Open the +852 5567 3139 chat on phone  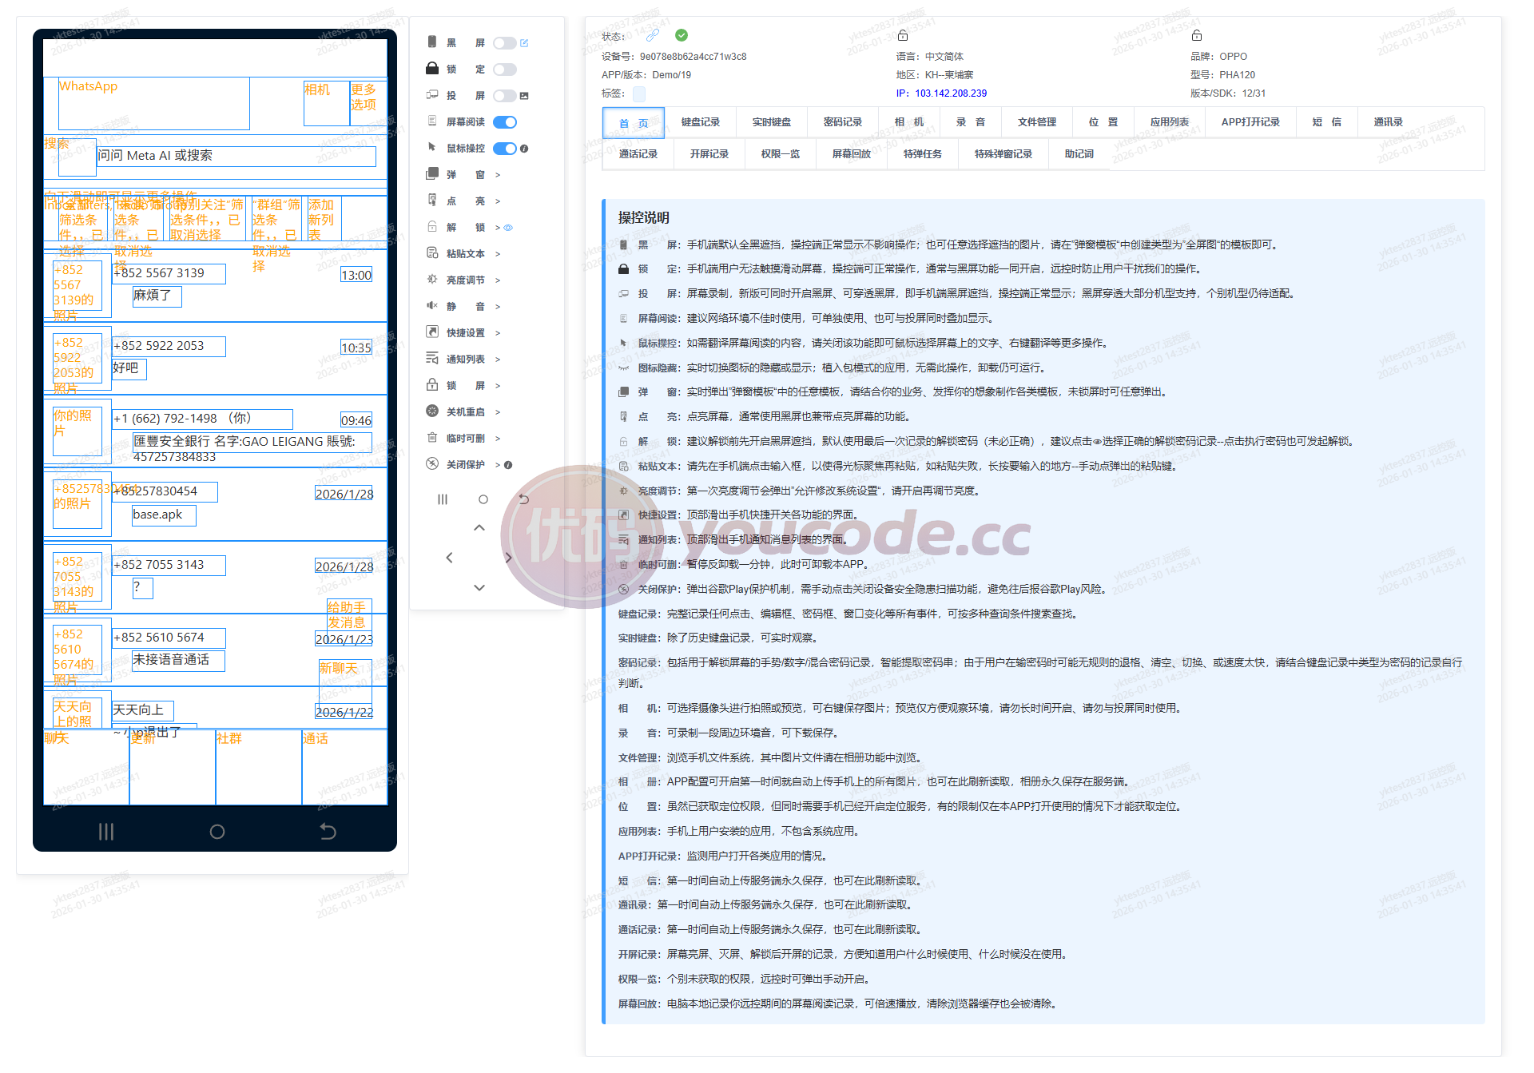coord(216,286)
